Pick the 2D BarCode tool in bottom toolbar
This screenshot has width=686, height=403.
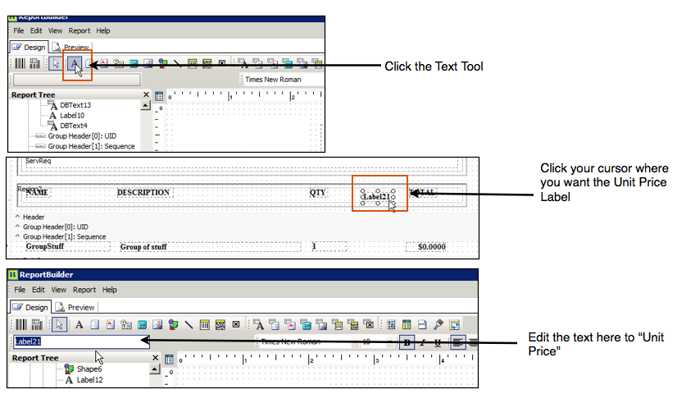coord(220,325)
